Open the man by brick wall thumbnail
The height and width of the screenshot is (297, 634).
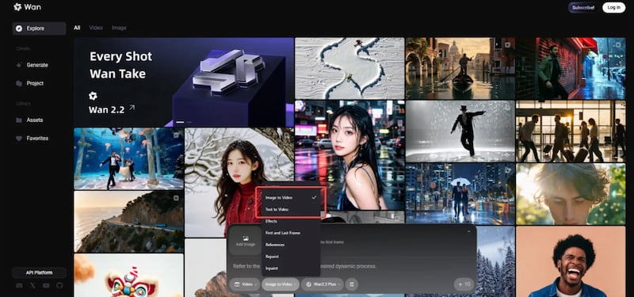571,68
